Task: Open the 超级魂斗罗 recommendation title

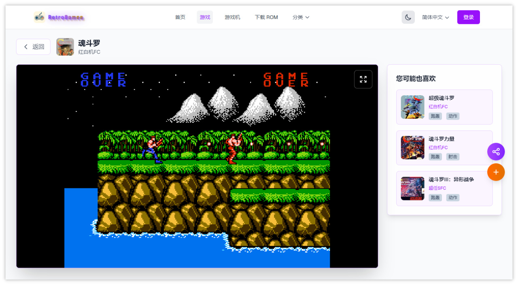Action: (442, 98)
